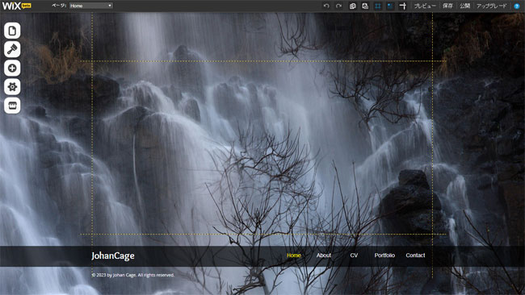
Task: Redo the last action
Action: [339, 6]
